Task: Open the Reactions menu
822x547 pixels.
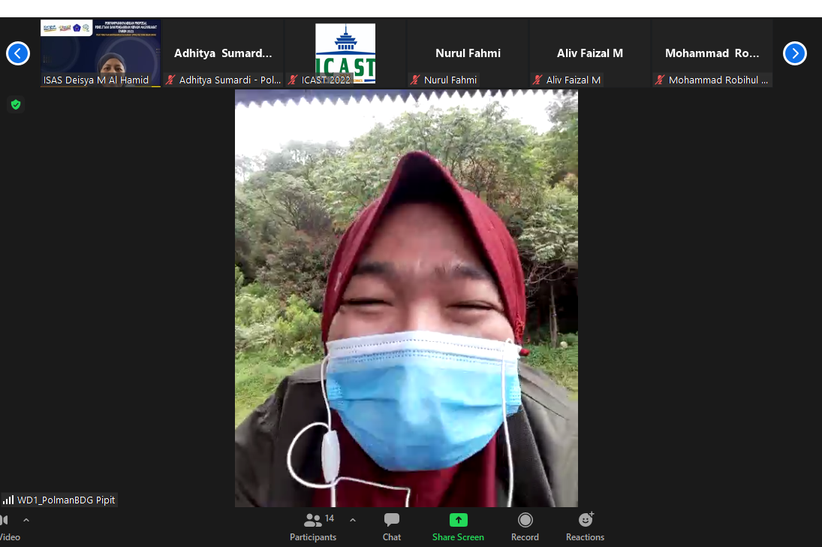Action: [585, 525]
